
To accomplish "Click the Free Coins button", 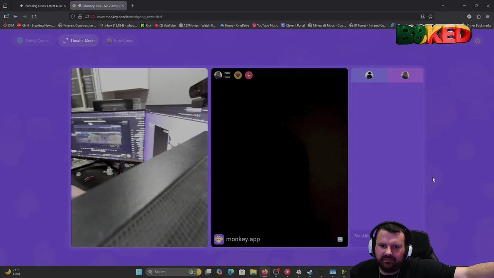I will 120,41.
